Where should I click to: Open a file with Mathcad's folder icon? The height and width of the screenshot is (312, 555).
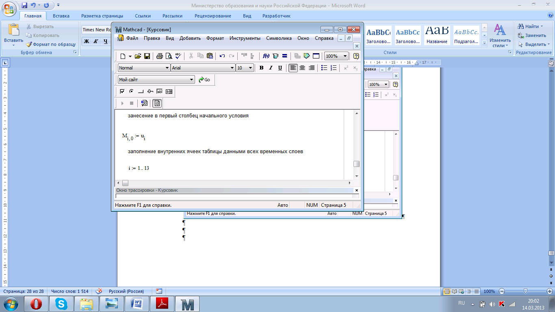[x=138, y=56]
